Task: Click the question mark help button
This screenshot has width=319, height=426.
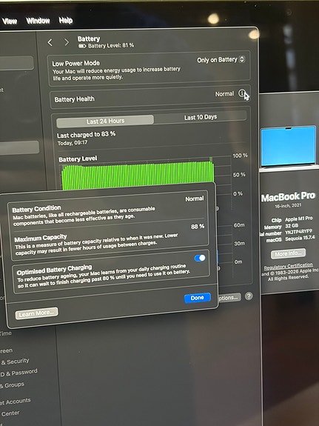Action: [249, 296]
